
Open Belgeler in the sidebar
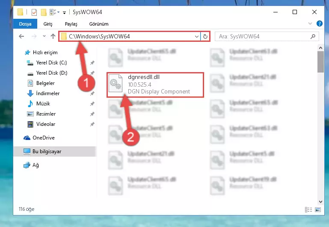[x=45, y=83]
